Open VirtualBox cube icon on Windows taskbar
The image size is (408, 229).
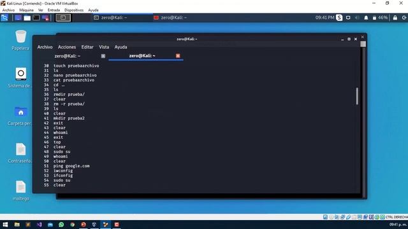click(94, 225)
